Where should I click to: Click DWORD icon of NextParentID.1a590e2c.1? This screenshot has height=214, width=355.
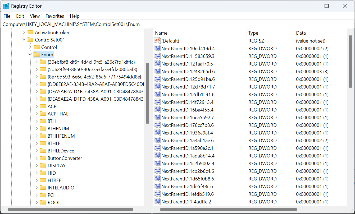point(158,148)
